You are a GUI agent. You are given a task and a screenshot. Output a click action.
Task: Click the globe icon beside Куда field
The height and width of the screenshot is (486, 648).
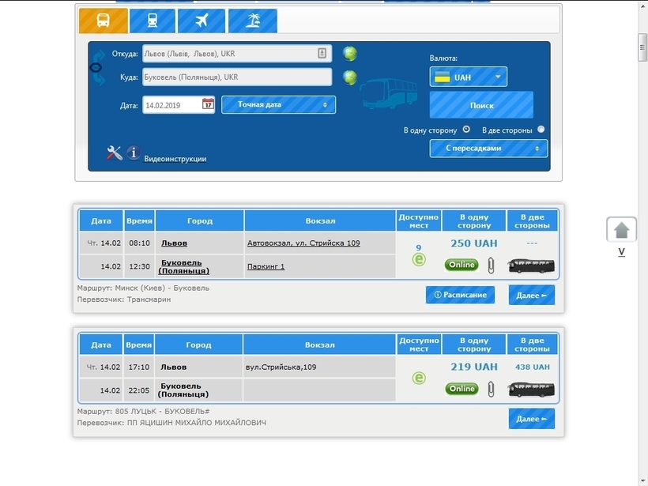point(349,77)
